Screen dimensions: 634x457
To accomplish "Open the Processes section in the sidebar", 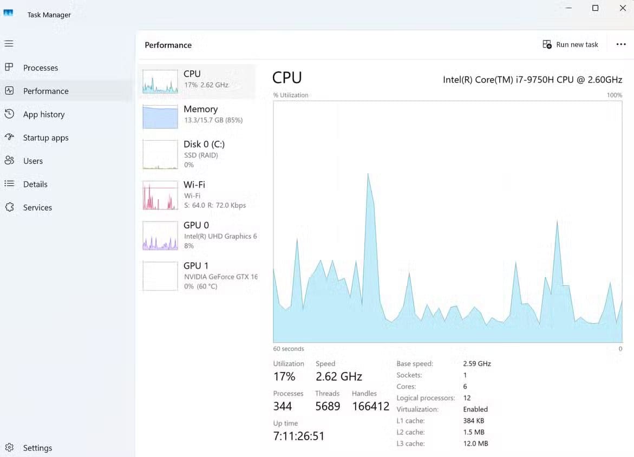I will pos(10,67).
